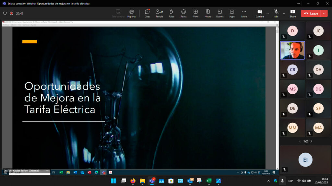Image resolution: width=332 pixels, height=186 pixels.
Task: Open meeting Notes
Action: (x=207, y=13)
